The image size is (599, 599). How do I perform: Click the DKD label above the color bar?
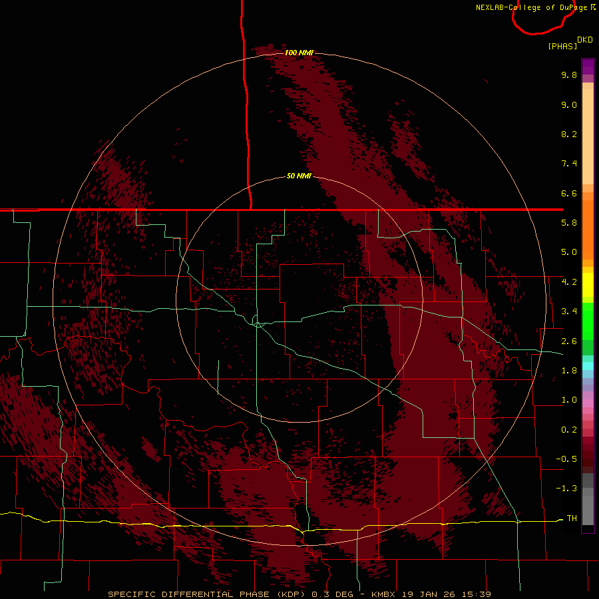tap(585, 40)
